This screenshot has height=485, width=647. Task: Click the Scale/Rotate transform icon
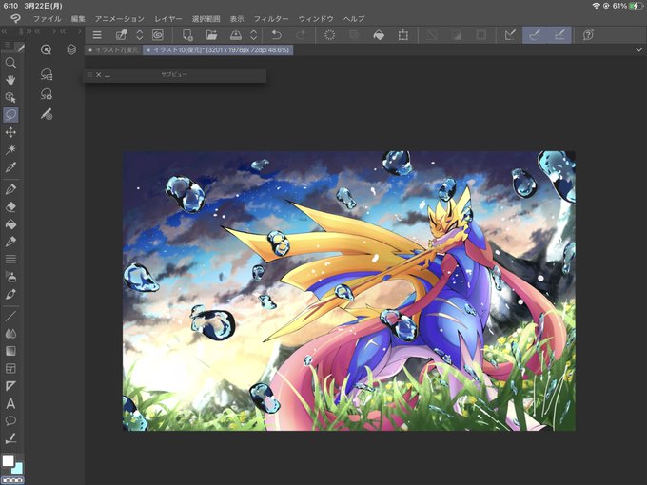(403, 35)
